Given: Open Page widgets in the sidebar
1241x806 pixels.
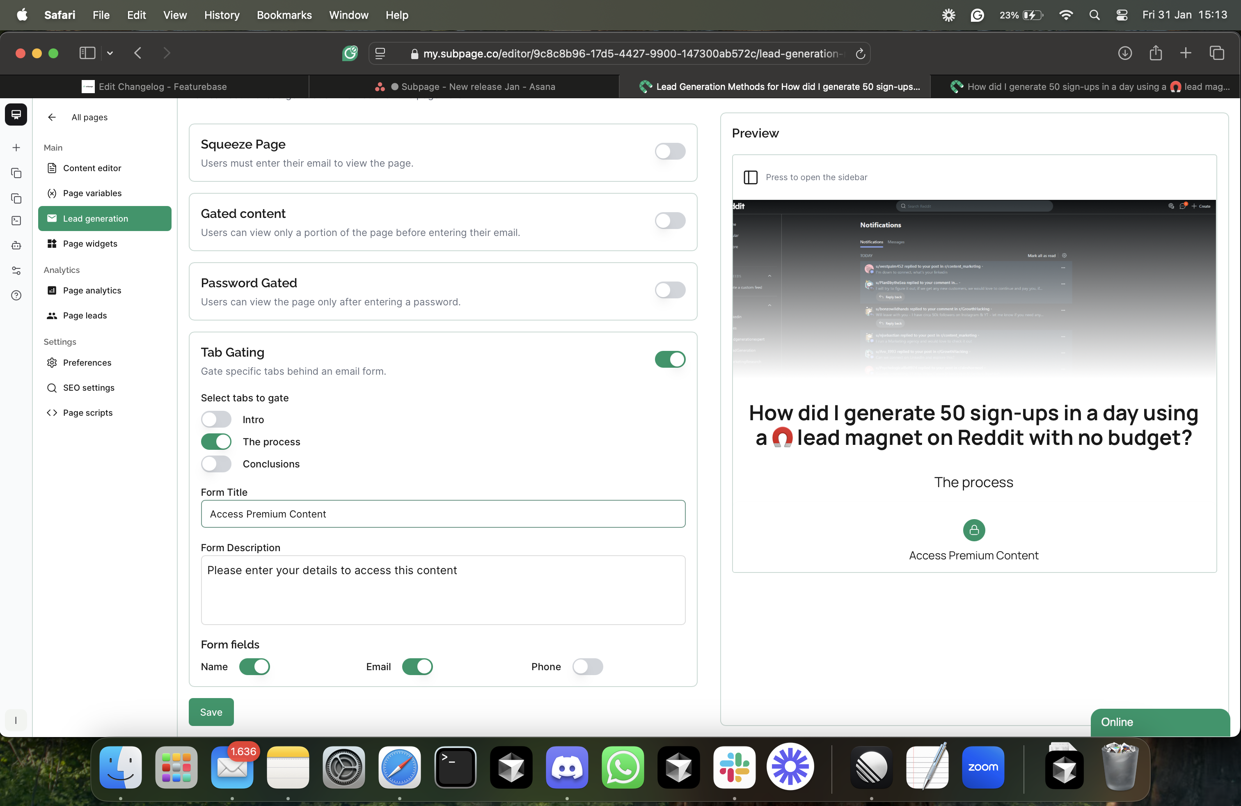Looking at the screenshot, I should (104, 243).
